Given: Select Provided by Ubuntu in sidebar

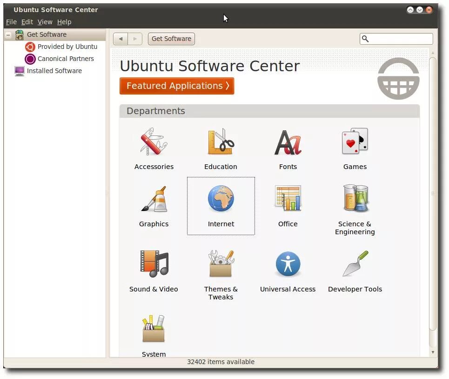Looking at the screenshot, I should (x=67, y=47).
